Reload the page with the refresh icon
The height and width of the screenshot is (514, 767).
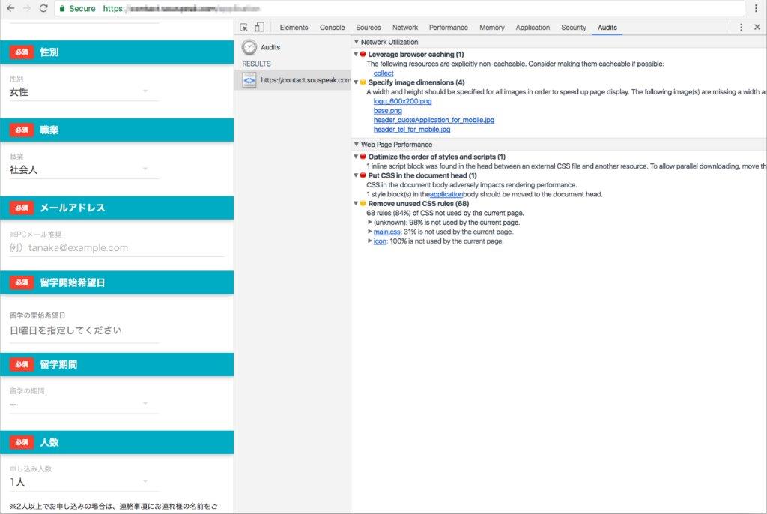point(43,8)
